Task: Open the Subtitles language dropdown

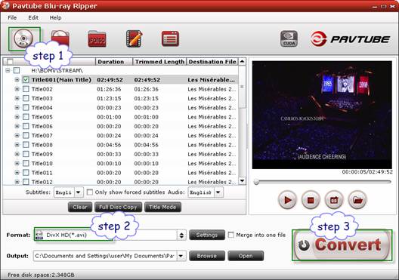Action: pyautogui.click(x=78, y=192)
